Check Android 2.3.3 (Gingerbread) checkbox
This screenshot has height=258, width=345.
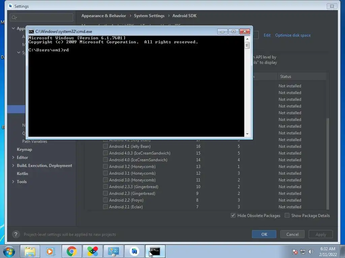pyautogui.click(x=105, y=186)
